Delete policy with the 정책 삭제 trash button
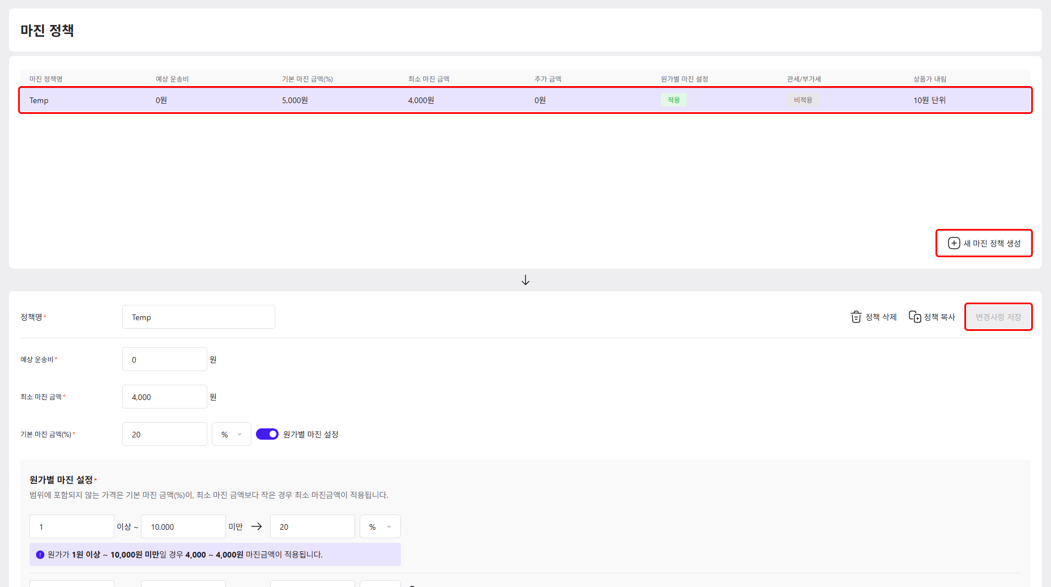This screenshot has width=1051, height=587. [x=874, y=317]
